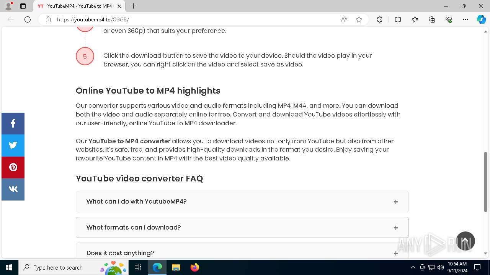Click taskbar search box
Viewport: 490px width, 275px height.
click(73, 267)
